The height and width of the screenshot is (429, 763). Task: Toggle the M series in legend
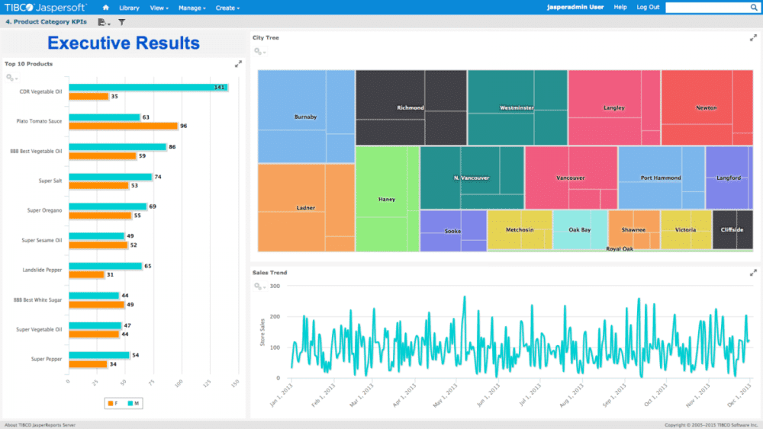(134, 402)
